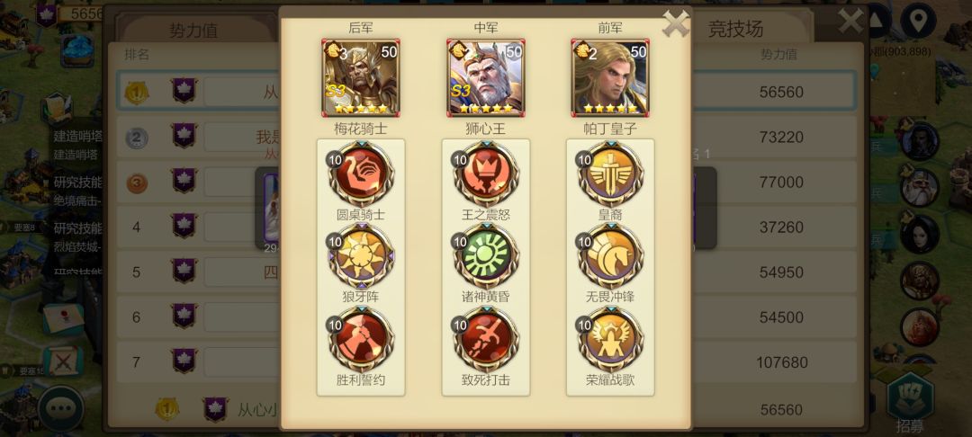Viewport: 972px width, 437px height.
Task: Open the 胜利誓约 skill icon
Action: pyautogui.click(x=362, y=339)
